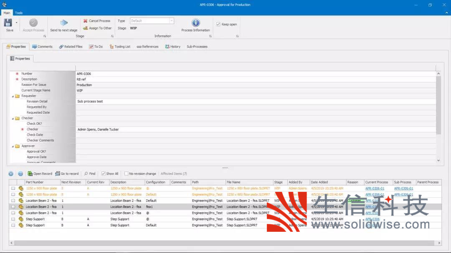Cancel the current process
Screen dimensions: 451x253
[x=96, y=21]
